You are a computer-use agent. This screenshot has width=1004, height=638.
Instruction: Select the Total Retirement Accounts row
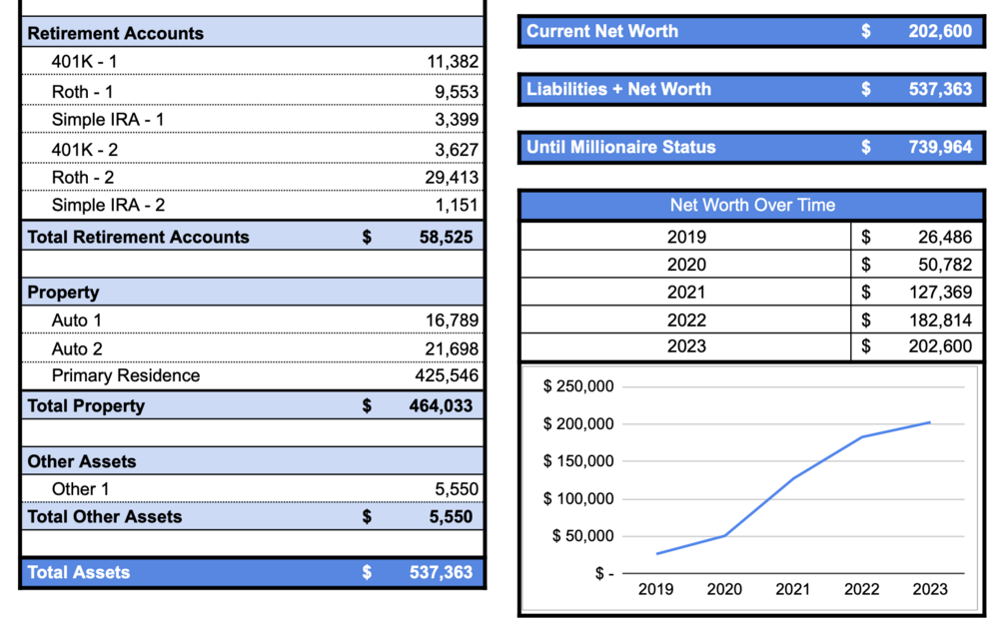253,237
